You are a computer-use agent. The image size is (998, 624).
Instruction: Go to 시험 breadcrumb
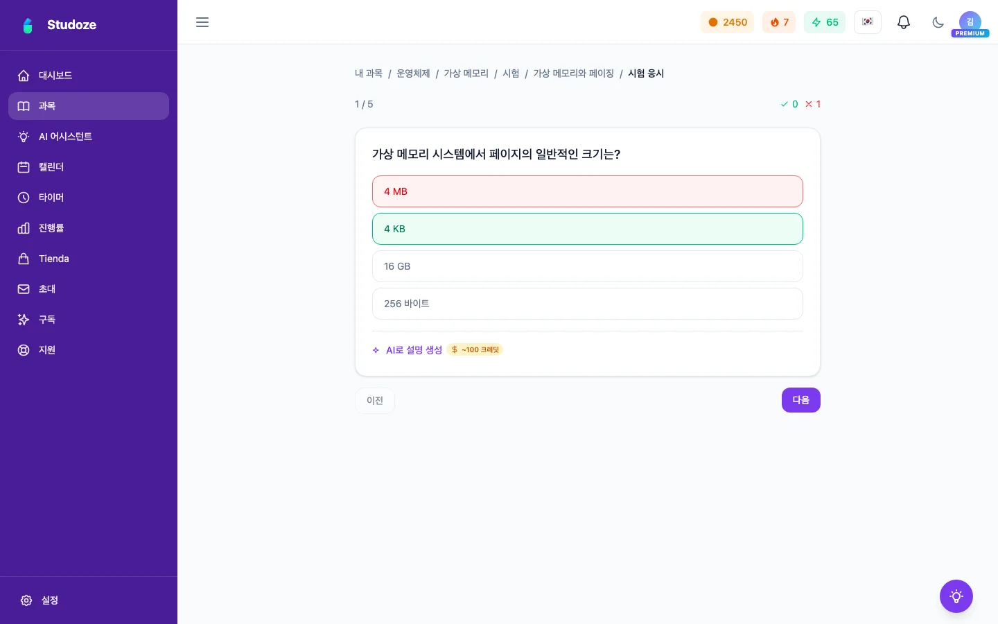click(x=511, y=73)
